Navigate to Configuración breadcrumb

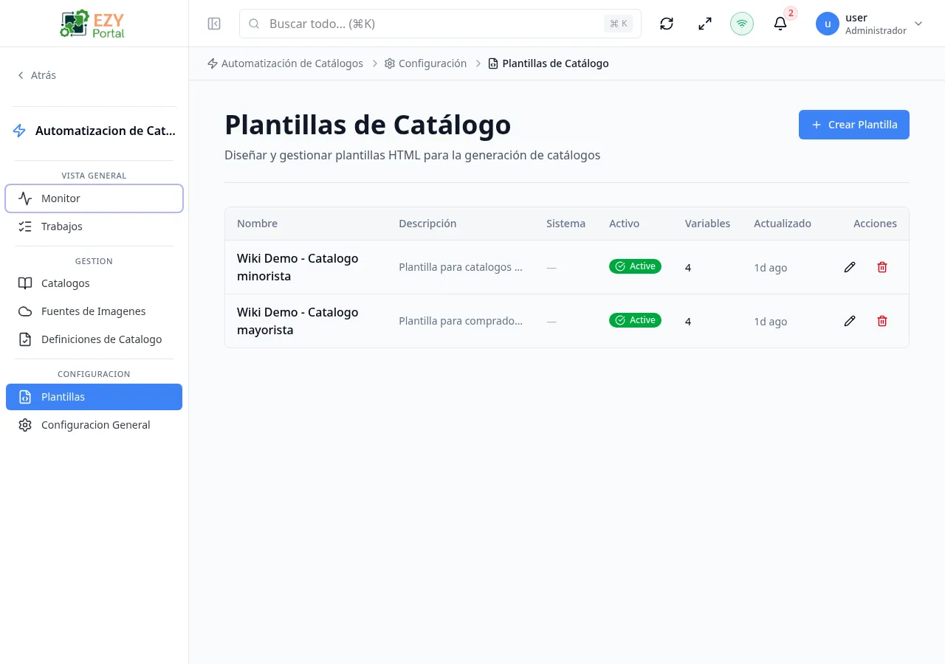click(x=425, y=63)
